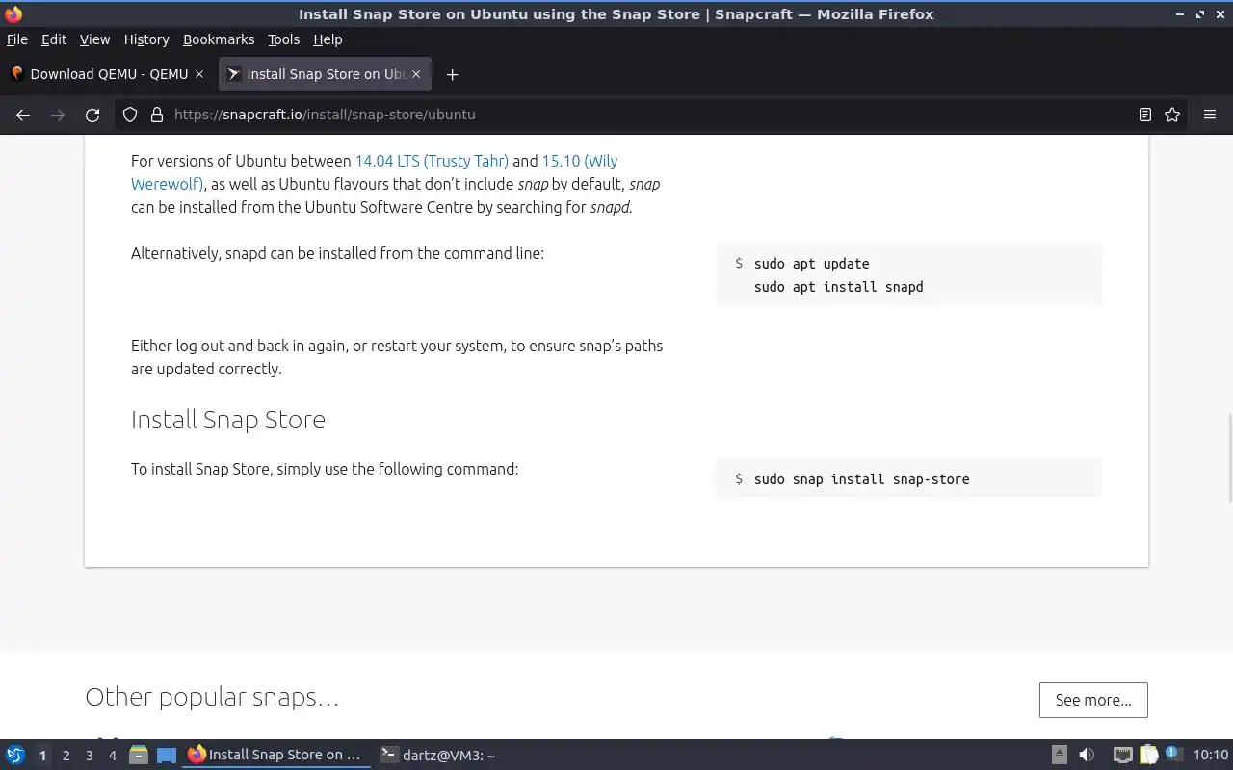Open the History menu
This screenshot has width=1233, height=770.
[x=146, y=39]
